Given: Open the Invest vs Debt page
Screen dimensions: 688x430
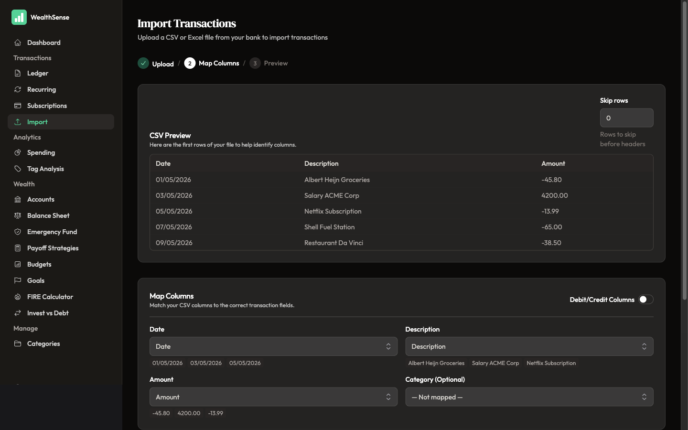Looking at the screenshot, I should coord(61,313).
